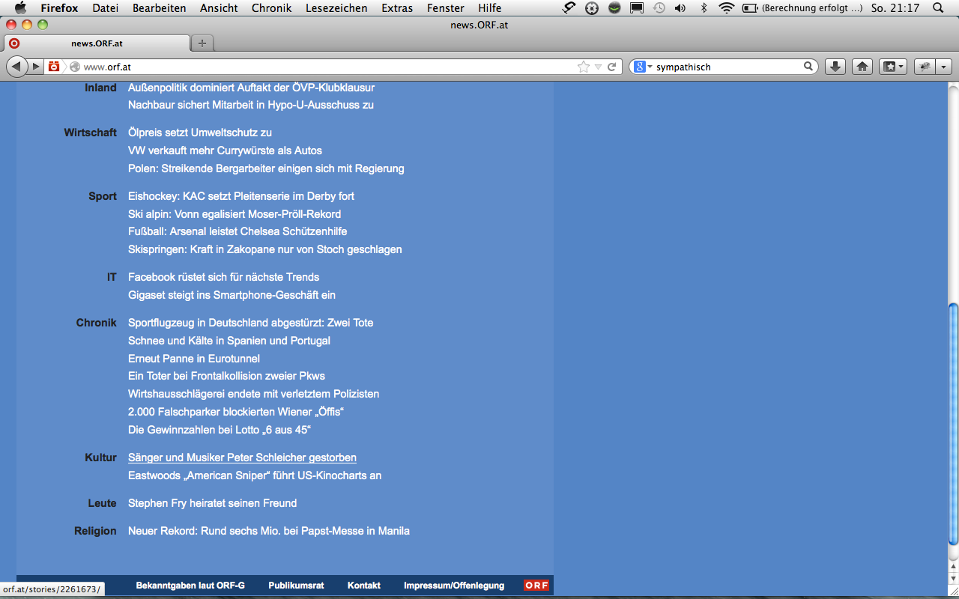959x599 pixels.
Task: Open the Chronik menu in the menu bar
Action: pyautogui.click(x=272, y=8)
